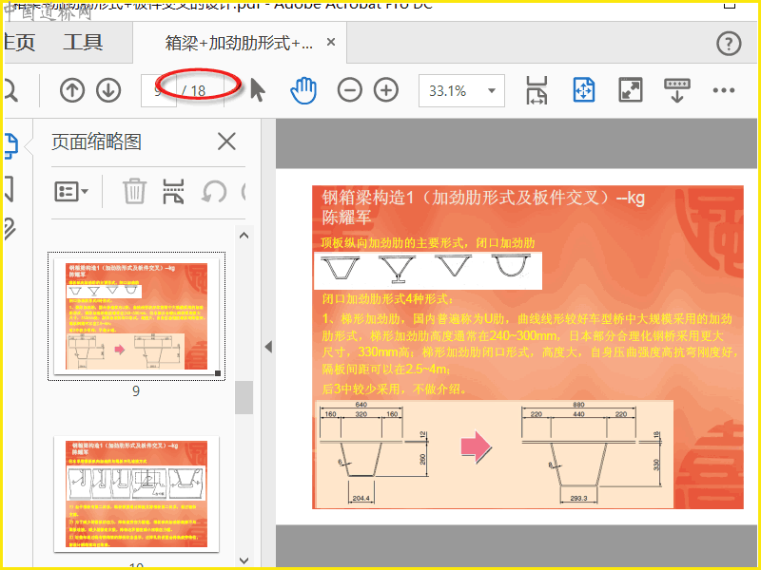
Task: Close the 箱梁+加劲肋形式 document tab
Action: pos(331,42)
